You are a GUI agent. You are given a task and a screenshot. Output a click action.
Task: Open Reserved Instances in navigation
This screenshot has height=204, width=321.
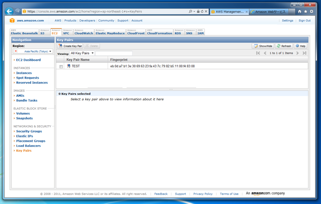click(32, 82)
